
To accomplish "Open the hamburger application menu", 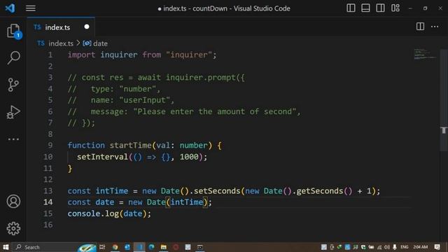I will click(31, 8).
